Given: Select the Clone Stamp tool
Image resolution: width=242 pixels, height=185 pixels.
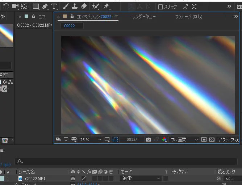Looking at the screenshot, I should (x=75, y=7).
